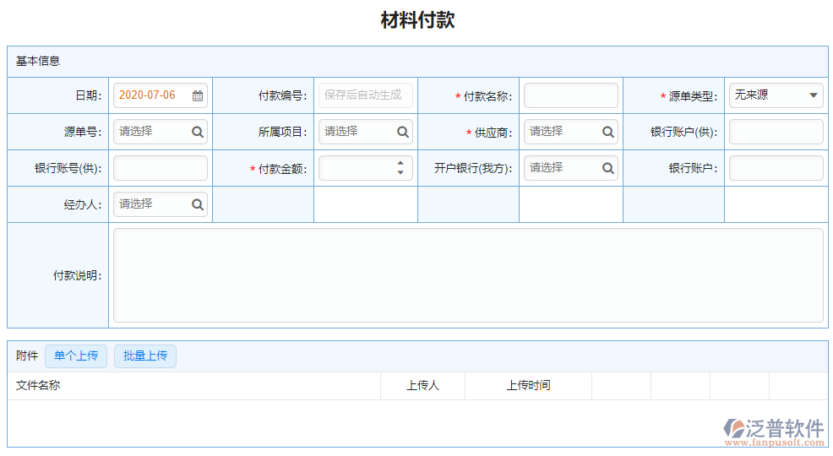Open the calendar icon in the date field
The width and height of the screenshot is (833, 456).
198,95
